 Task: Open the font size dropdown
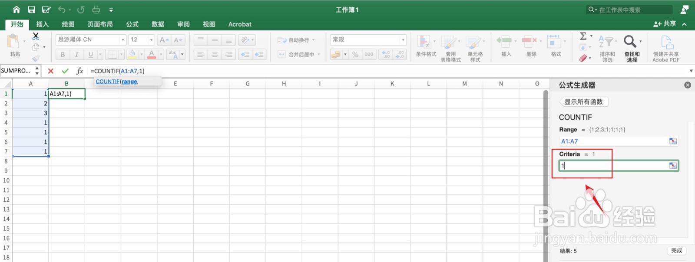[151, 40]
